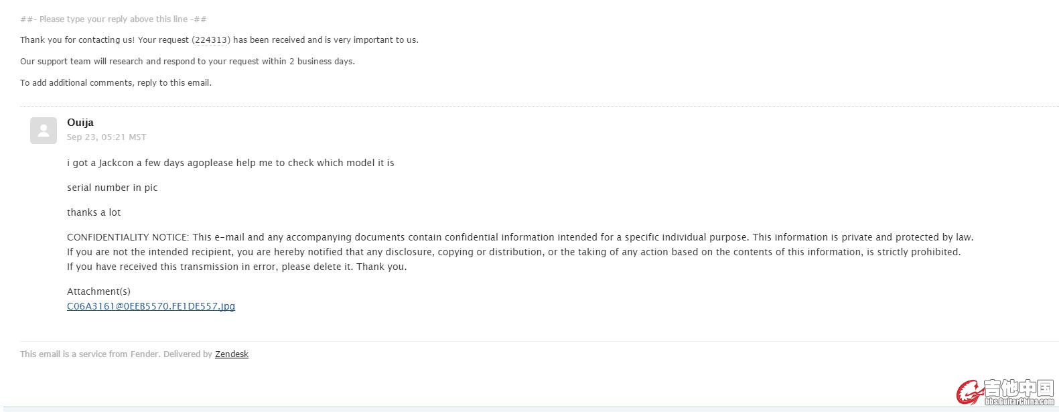Click the CONFIDENTIALITY NOTICE heading text
Image resolution: width=1059 pixels, height=412 pixels.
[128, 237]
